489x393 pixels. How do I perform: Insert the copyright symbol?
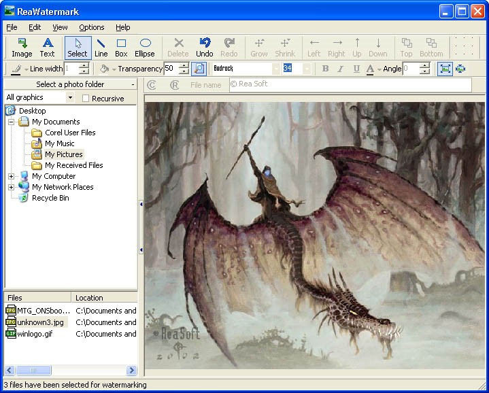(x=152, y=85)
